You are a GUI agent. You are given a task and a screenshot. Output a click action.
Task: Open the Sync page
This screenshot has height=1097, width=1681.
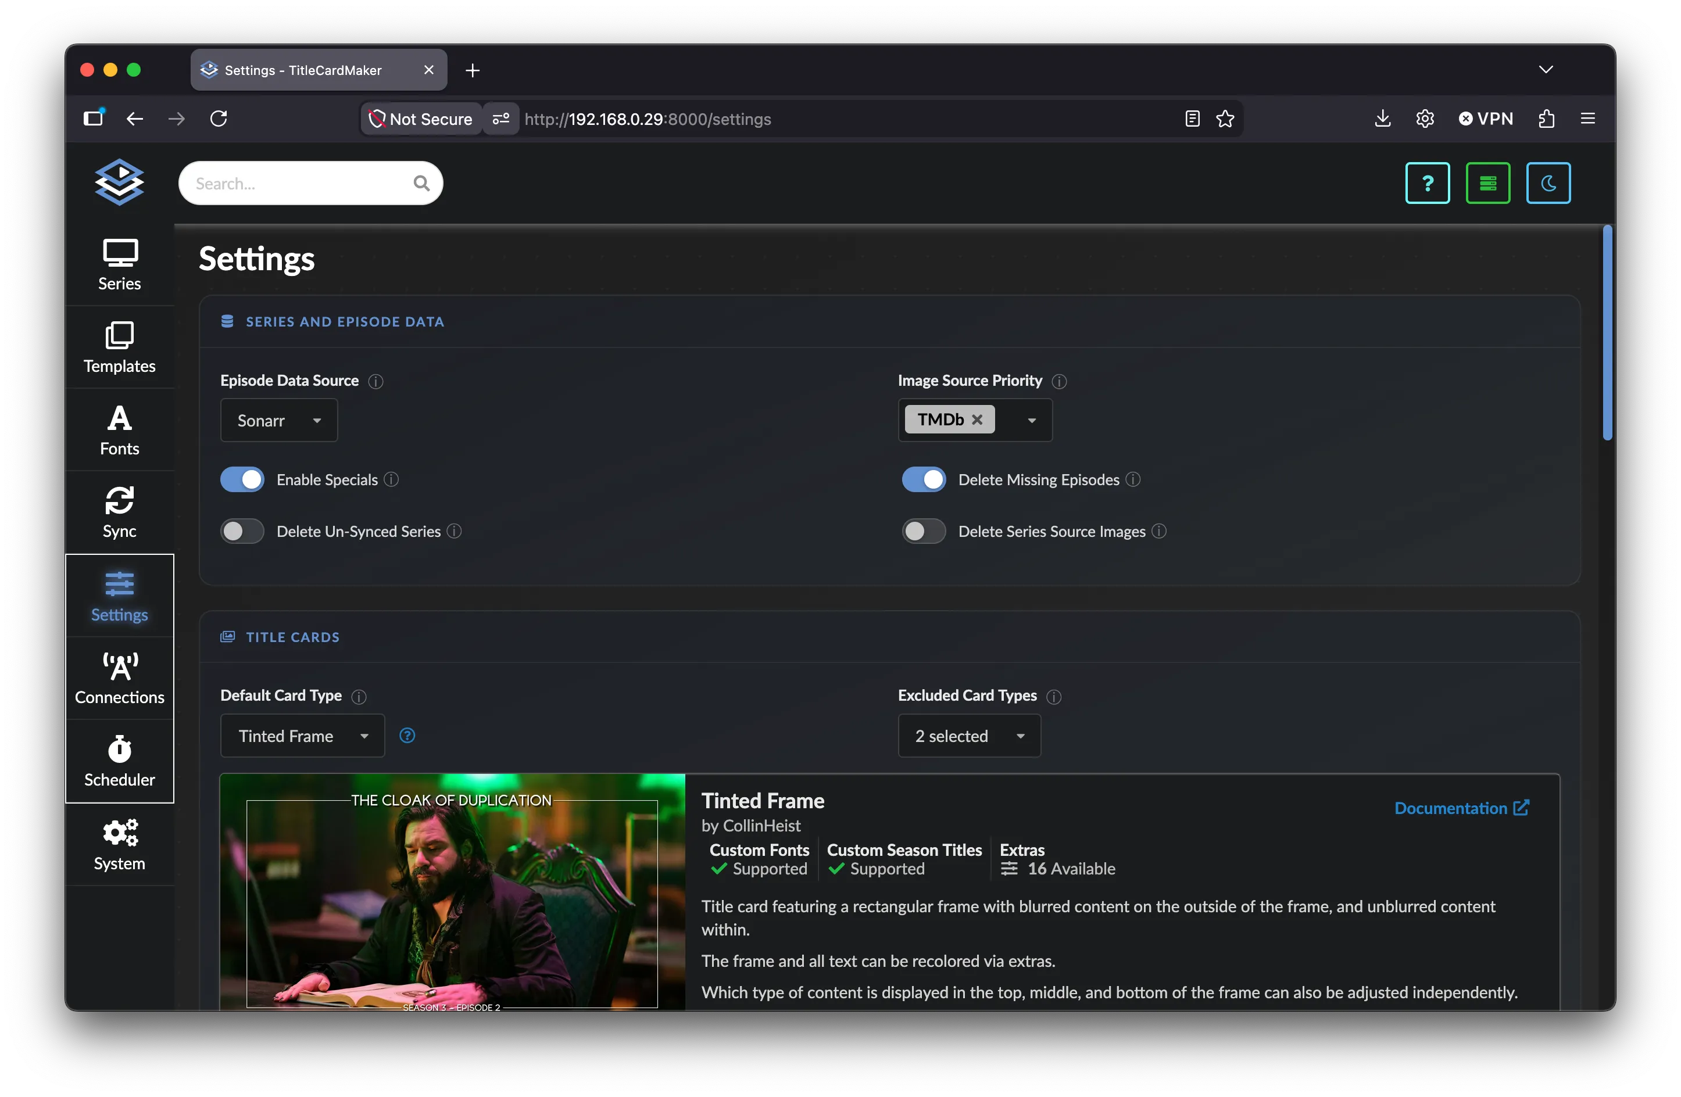119,512
